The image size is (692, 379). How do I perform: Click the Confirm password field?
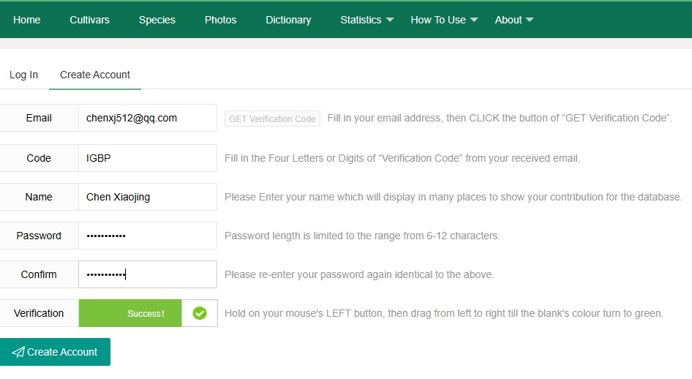coord(148,274)
